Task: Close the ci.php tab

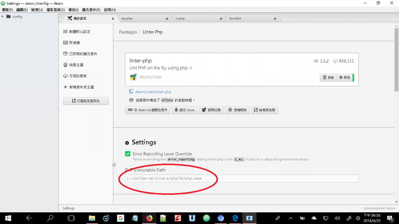Action: [x=221, y=19]
